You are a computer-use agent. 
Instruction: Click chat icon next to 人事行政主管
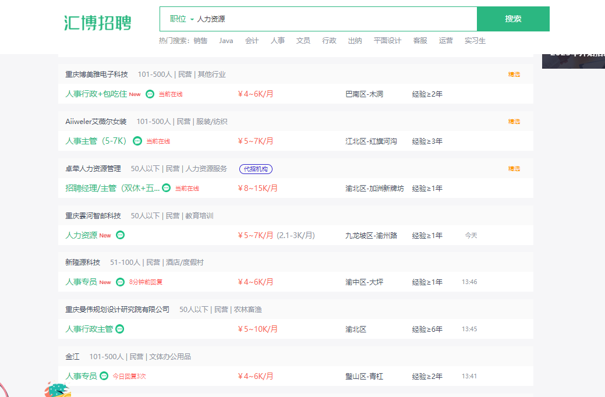[x=120, y=329]
